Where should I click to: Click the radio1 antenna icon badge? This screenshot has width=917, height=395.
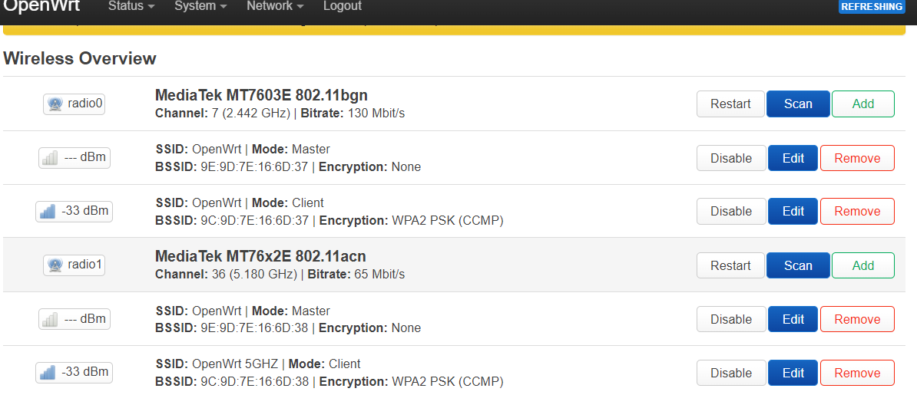(x=74, y=265)
